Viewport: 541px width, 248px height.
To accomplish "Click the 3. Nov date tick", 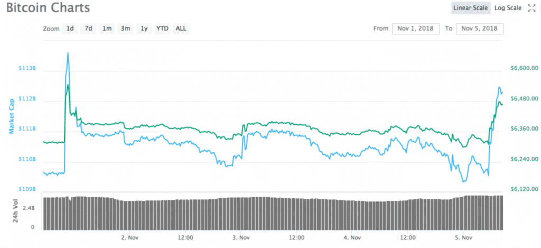I will pyautogui.click(x=240, y=237).
